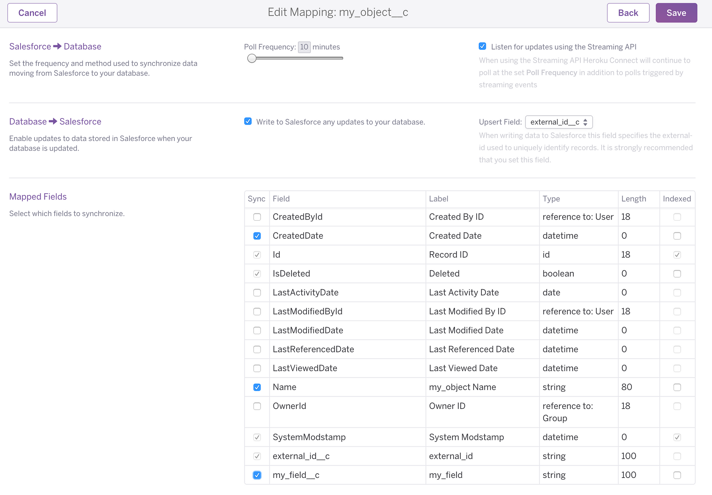Enable sync for LastModifiedDate field
Viewport: 712px width, 495px height.
pos(257,331)
